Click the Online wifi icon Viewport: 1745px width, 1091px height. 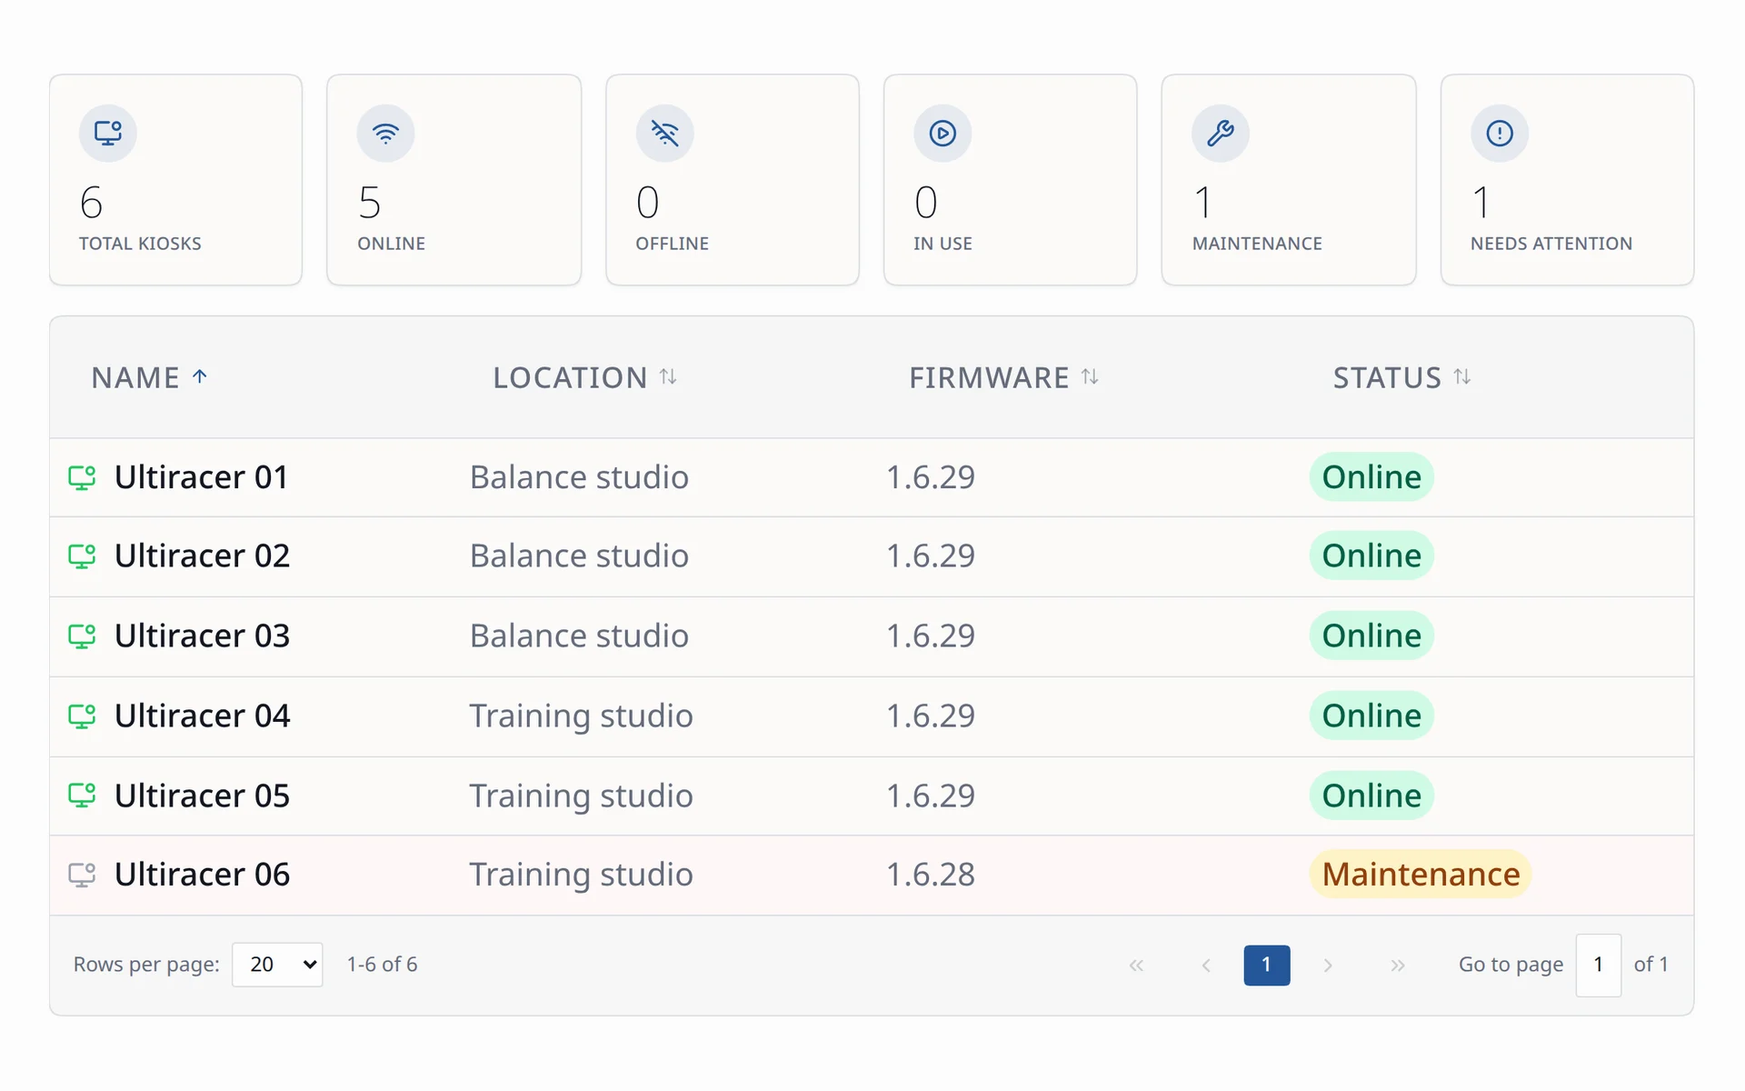(x=386, y=134)
